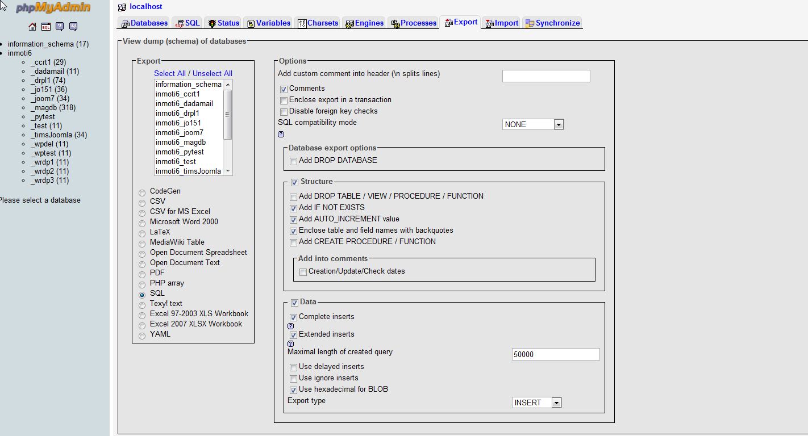Toggle Add AUTO_INCREMENT value checkbox
The image size is (808, 436).
pos(293,220)
